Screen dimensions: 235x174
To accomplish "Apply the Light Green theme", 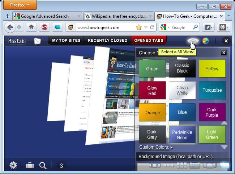I will tap(212, 134).
